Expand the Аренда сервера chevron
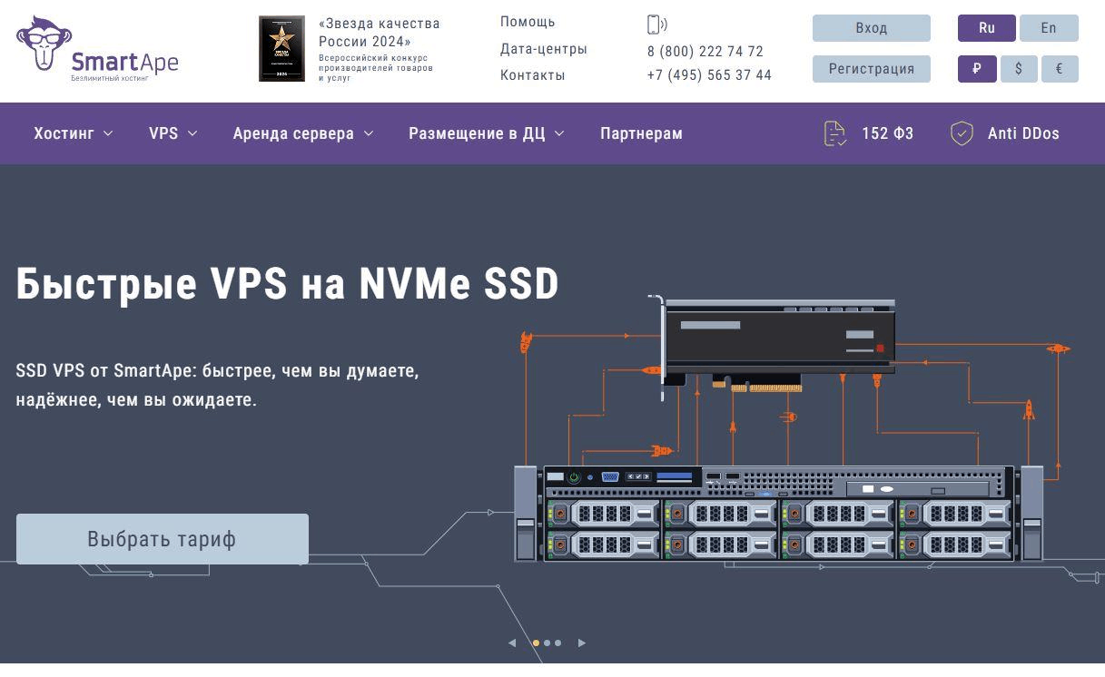The image size is (1105, 677). [x=369, y=133]
